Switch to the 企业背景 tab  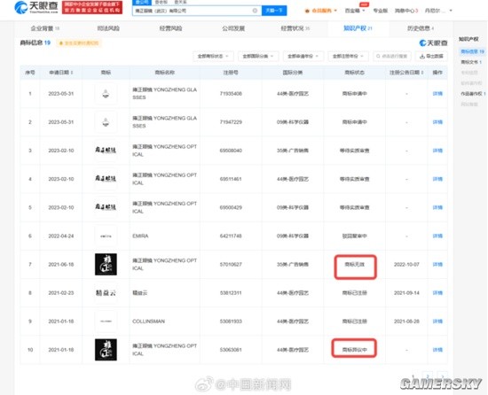(x=45, y=28)
